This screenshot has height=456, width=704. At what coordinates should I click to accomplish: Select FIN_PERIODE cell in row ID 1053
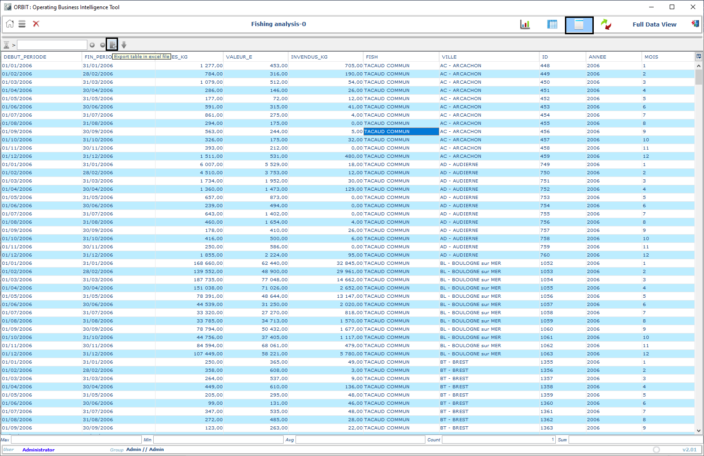click(118, 271)
